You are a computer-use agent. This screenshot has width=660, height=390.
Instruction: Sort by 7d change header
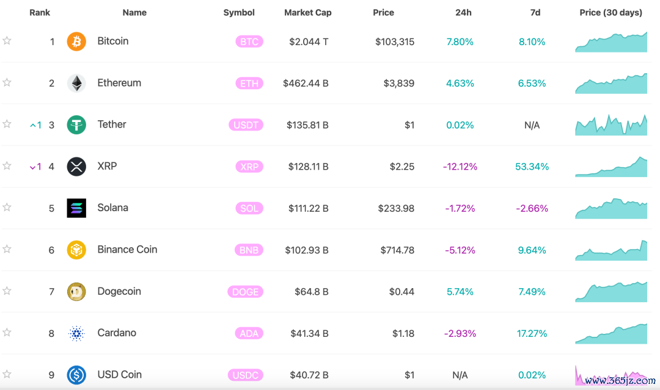(x=535, y=13)
